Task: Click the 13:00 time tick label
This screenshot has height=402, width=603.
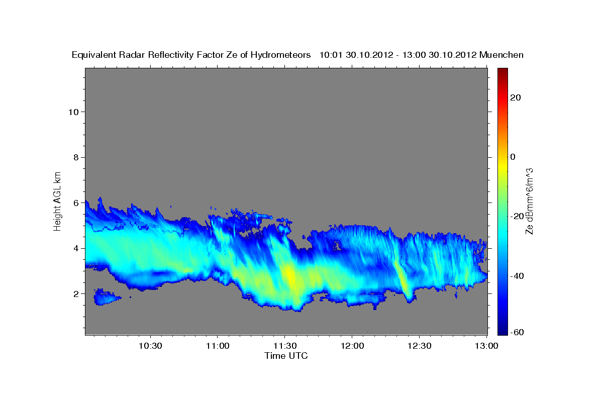Action: (x=486, y=346)
